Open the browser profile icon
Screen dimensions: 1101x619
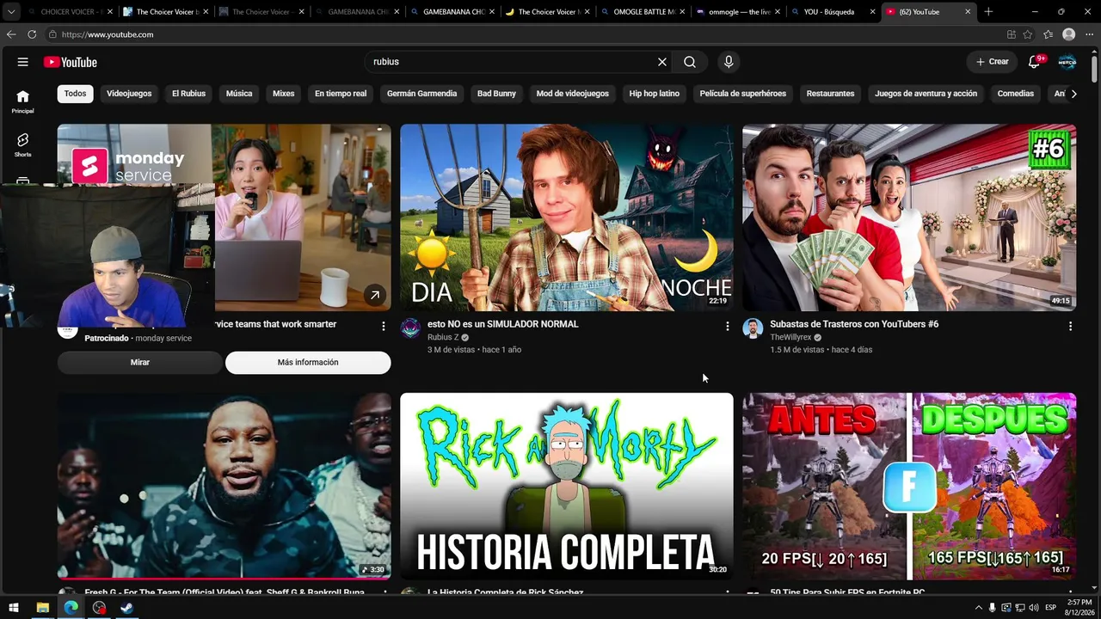[1068, 34]
